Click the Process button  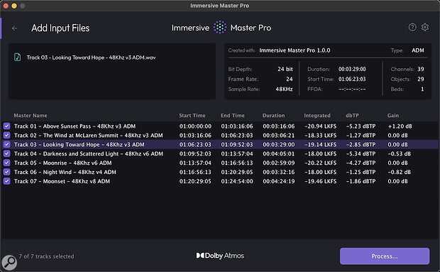(385, 256)
